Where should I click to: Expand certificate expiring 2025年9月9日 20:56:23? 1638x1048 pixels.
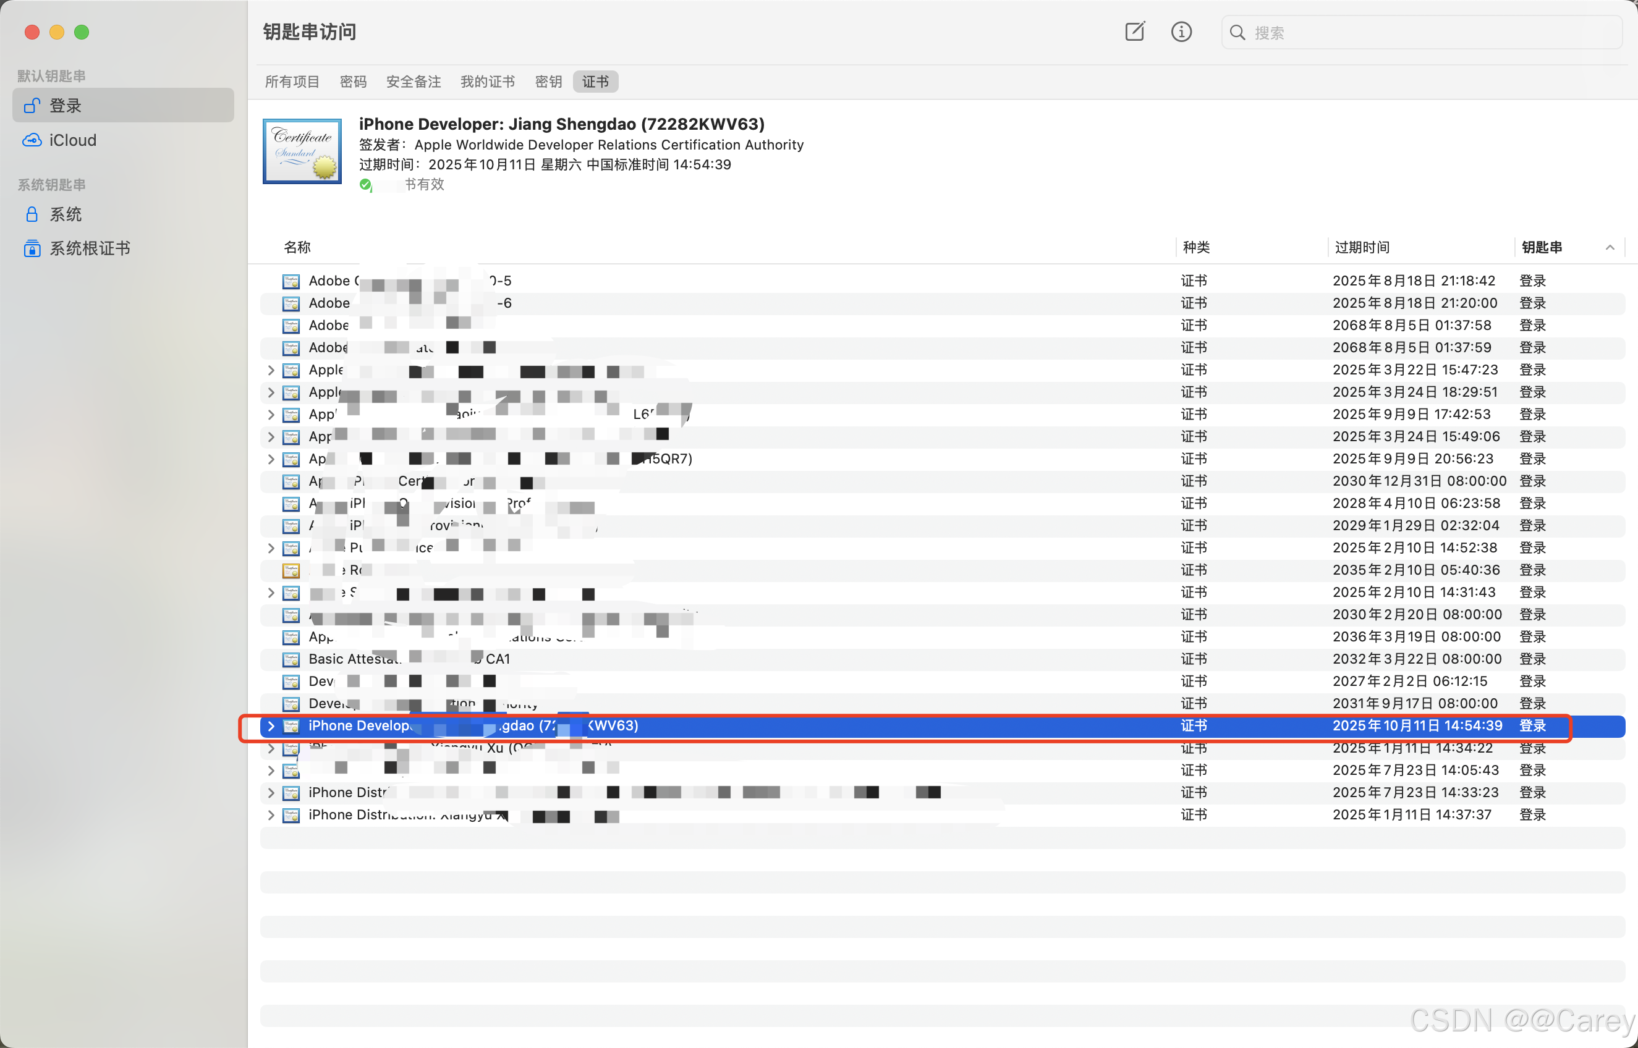click(x=271, y=459)
